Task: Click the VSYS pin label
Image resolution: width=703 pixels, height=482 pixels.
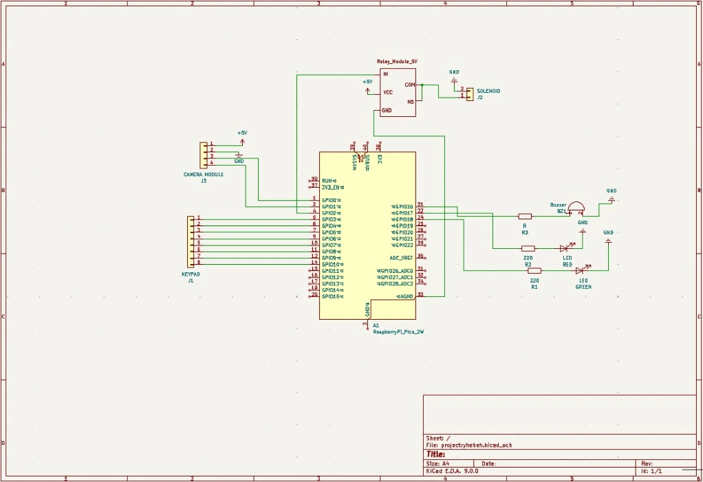Action: click(x=355, y=162)
